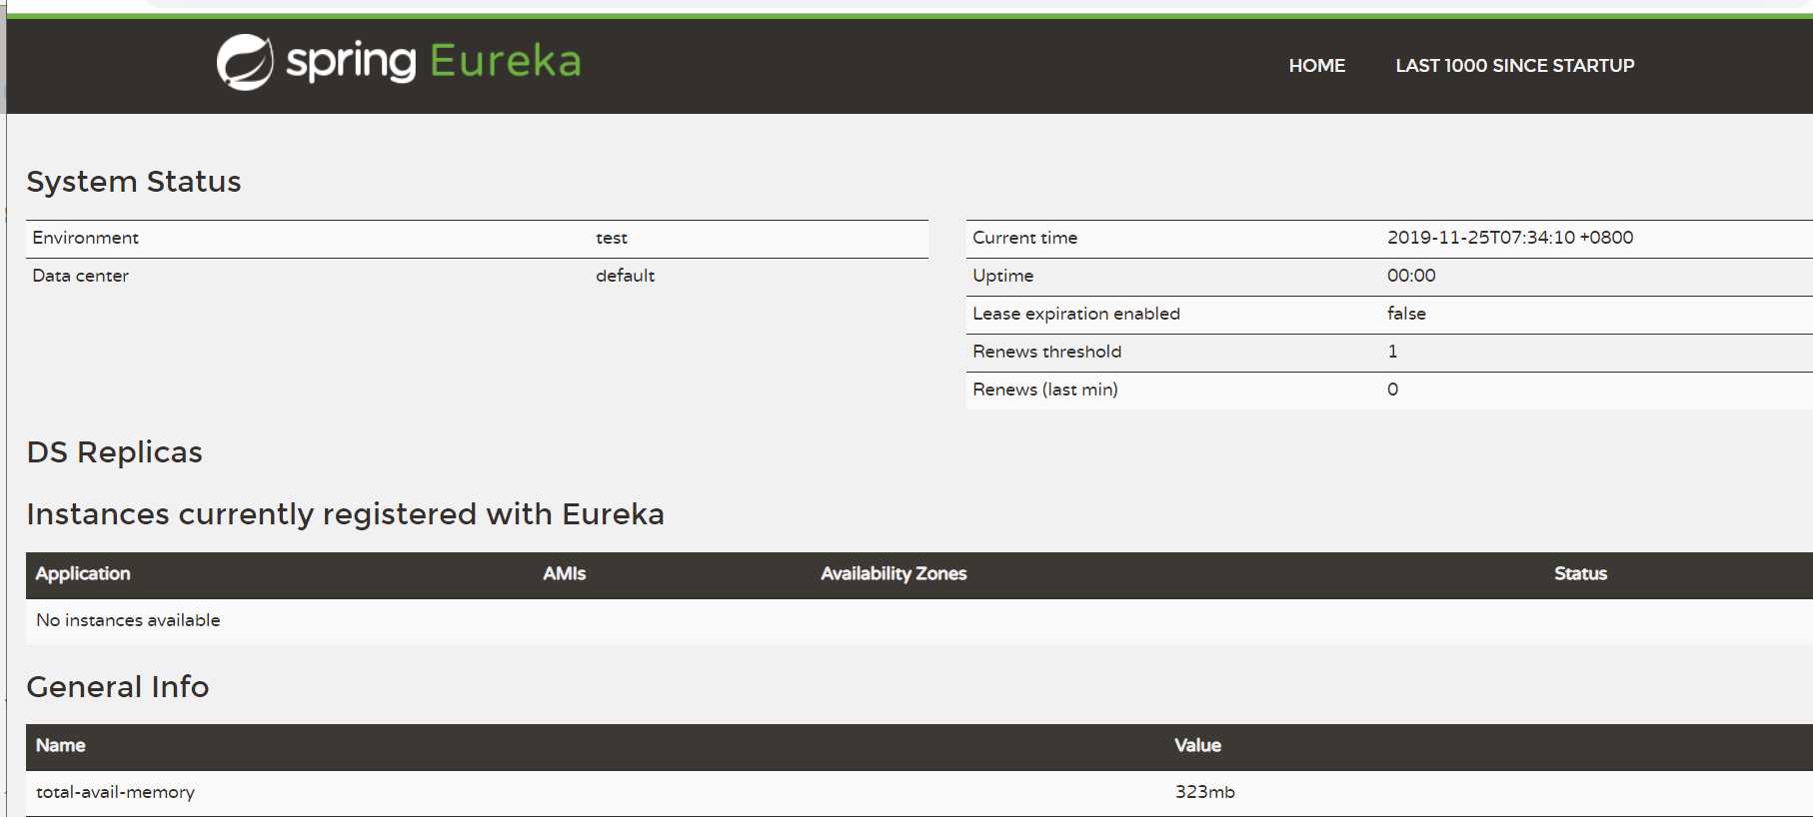Select Instances currently registered with Eureka heading
Screen dimensions: 1813x817
pyautogui.click(x=345, y=514)
